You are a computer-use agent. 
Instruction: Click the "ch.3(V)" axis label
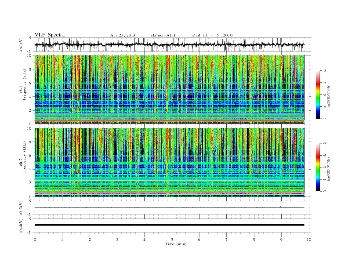tap(21, 208)
